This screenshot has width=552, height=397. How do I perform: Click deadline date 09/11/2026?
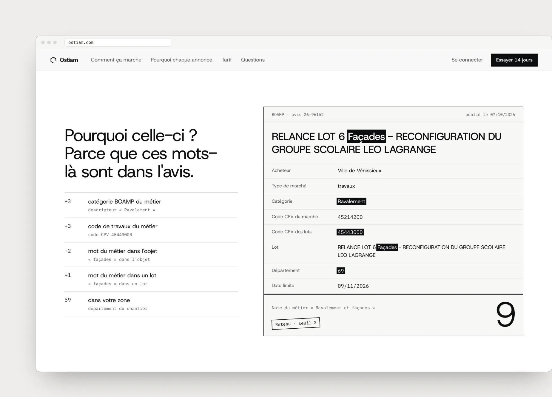point(353,286)
